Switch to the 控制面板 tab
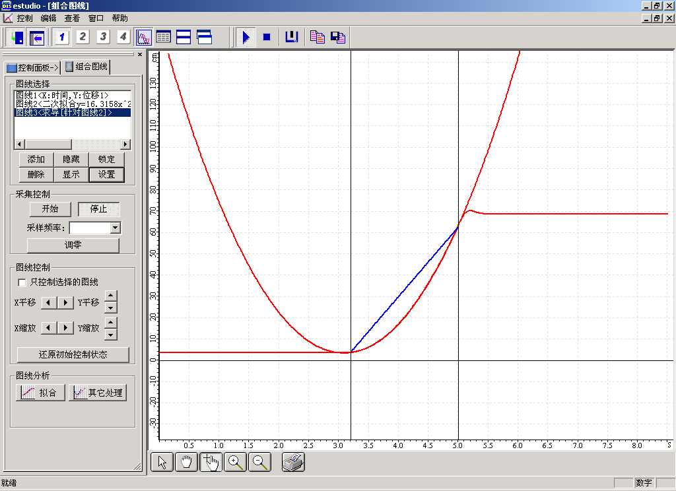 tap(32, 67)
